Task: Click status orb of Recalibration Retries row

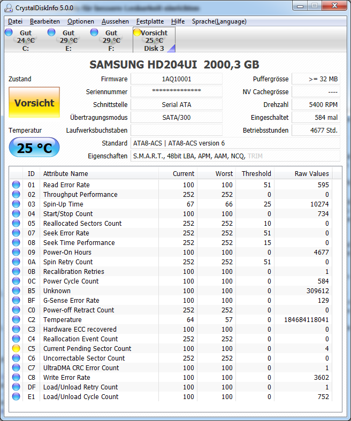Action: [x=16, y=271]
